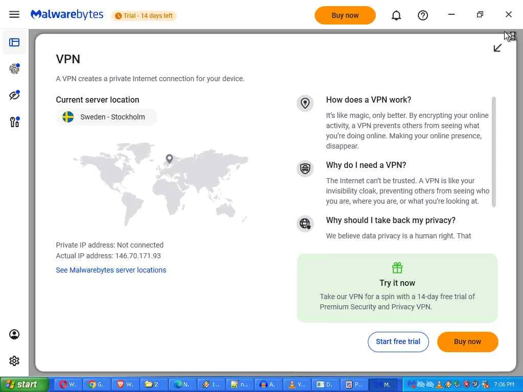
Task: Click the FAQ panel scrollbar
Action: pyautogui.click(x=494, y=152)
